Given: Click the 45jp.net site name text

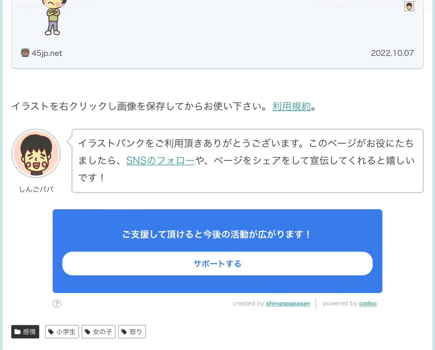Looking at the screenshot, I should click(47, 53).
